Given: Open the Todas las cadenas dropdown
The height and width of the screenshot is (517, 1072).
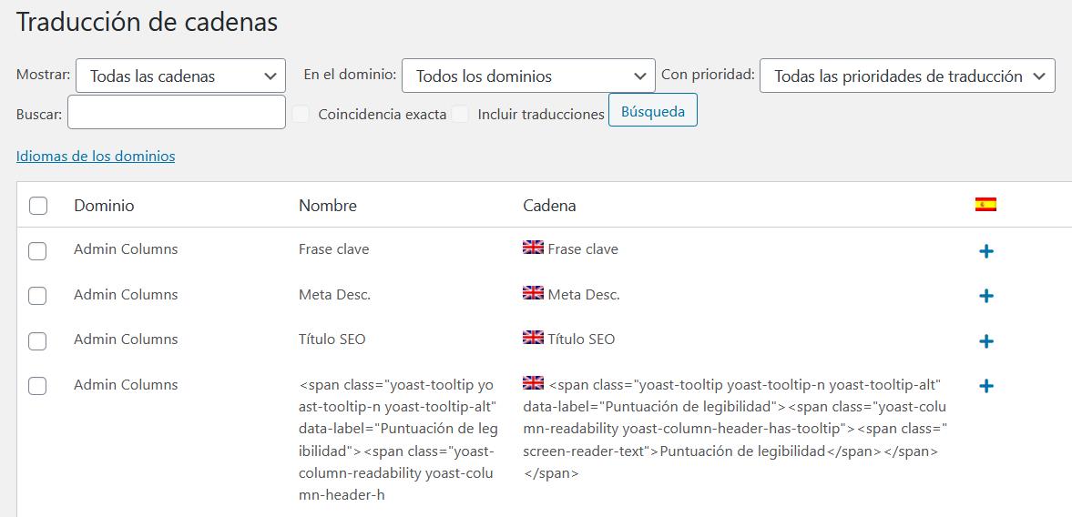Looking at the screenshot, I should 180,76.
